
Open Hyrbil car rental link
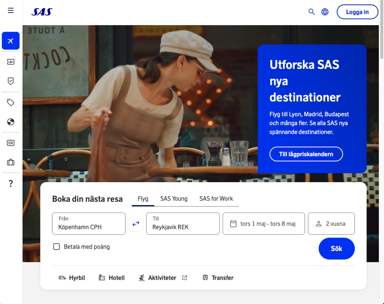[72, 278]
